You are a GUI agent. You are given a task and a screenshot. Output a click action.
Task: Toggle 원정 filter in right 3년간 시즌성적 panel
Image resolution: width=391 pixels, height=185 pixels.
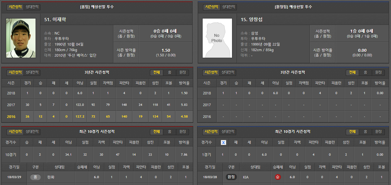[x=378, y=72]
